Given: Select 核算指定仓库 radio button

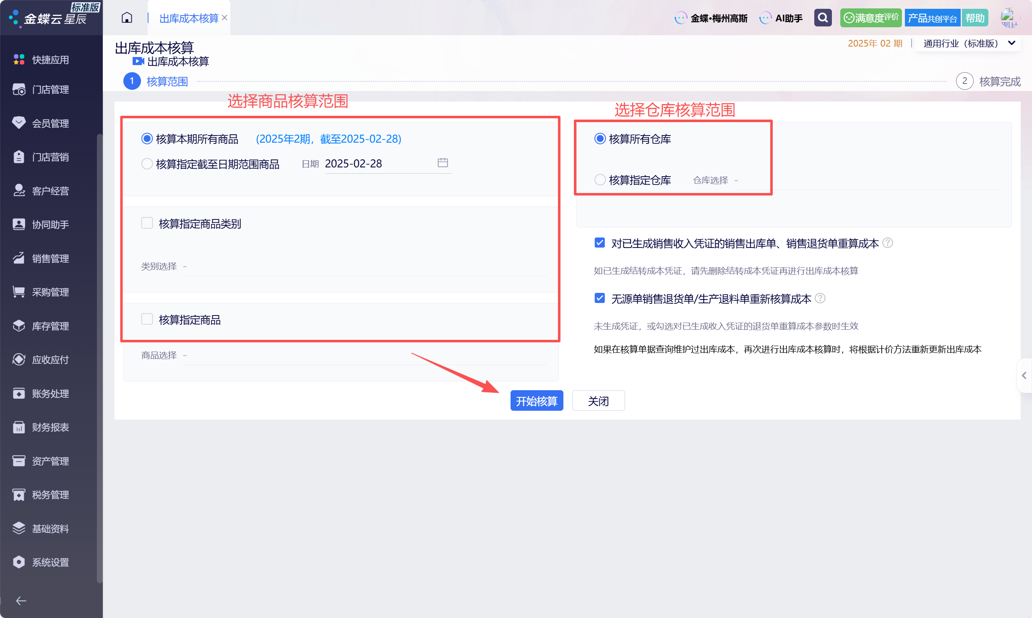Looking at the screenshot, I should 600,180.
